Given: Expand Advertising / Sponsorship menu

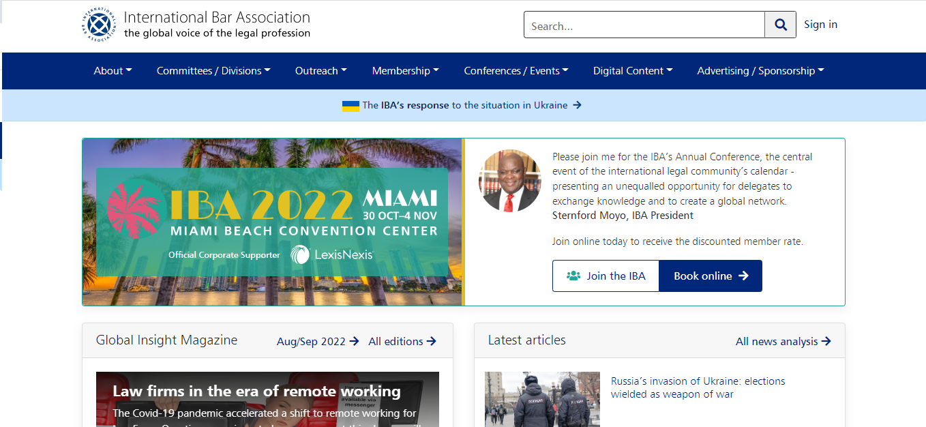Looking at the screenshot, I should 760,71.
